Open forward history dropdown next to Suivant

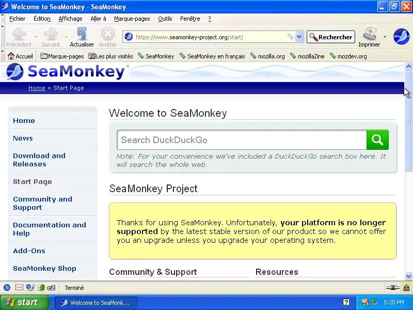coord(66,37)
